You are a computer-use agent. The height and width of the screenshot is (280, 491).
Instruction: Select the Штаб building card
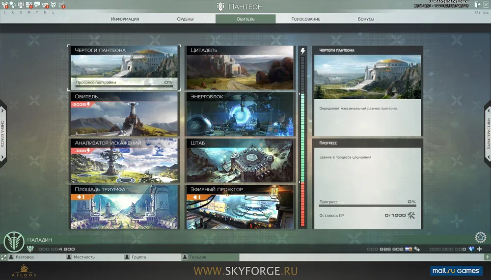[x=240, y=160]
